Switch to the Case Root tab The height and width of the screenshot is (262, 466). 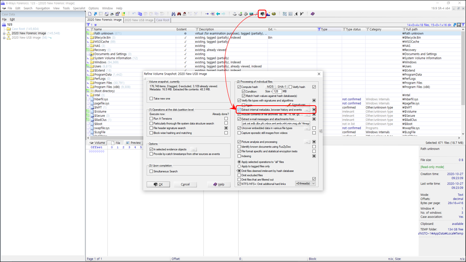[x=163, y=20]
